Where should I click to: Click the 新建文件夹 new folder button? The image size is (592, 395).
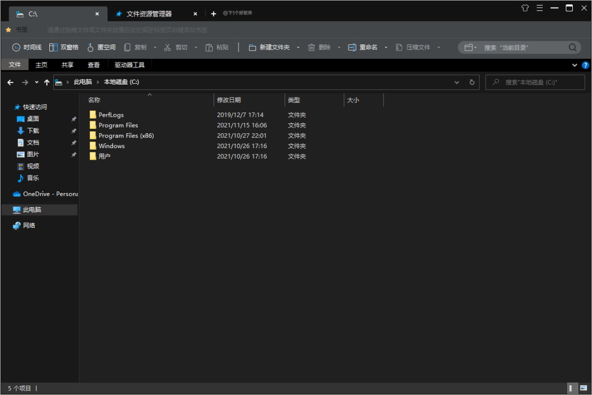click(x=269, y=48)
